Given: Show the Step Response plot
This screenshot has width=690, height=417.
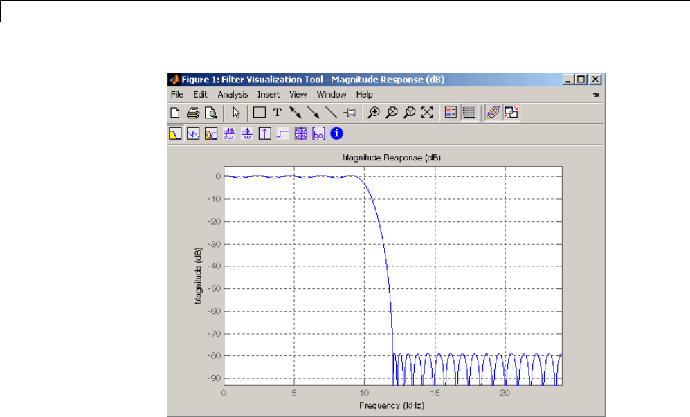Looking at the screenshot, I should pyautogui.click(x=283, y=133).
